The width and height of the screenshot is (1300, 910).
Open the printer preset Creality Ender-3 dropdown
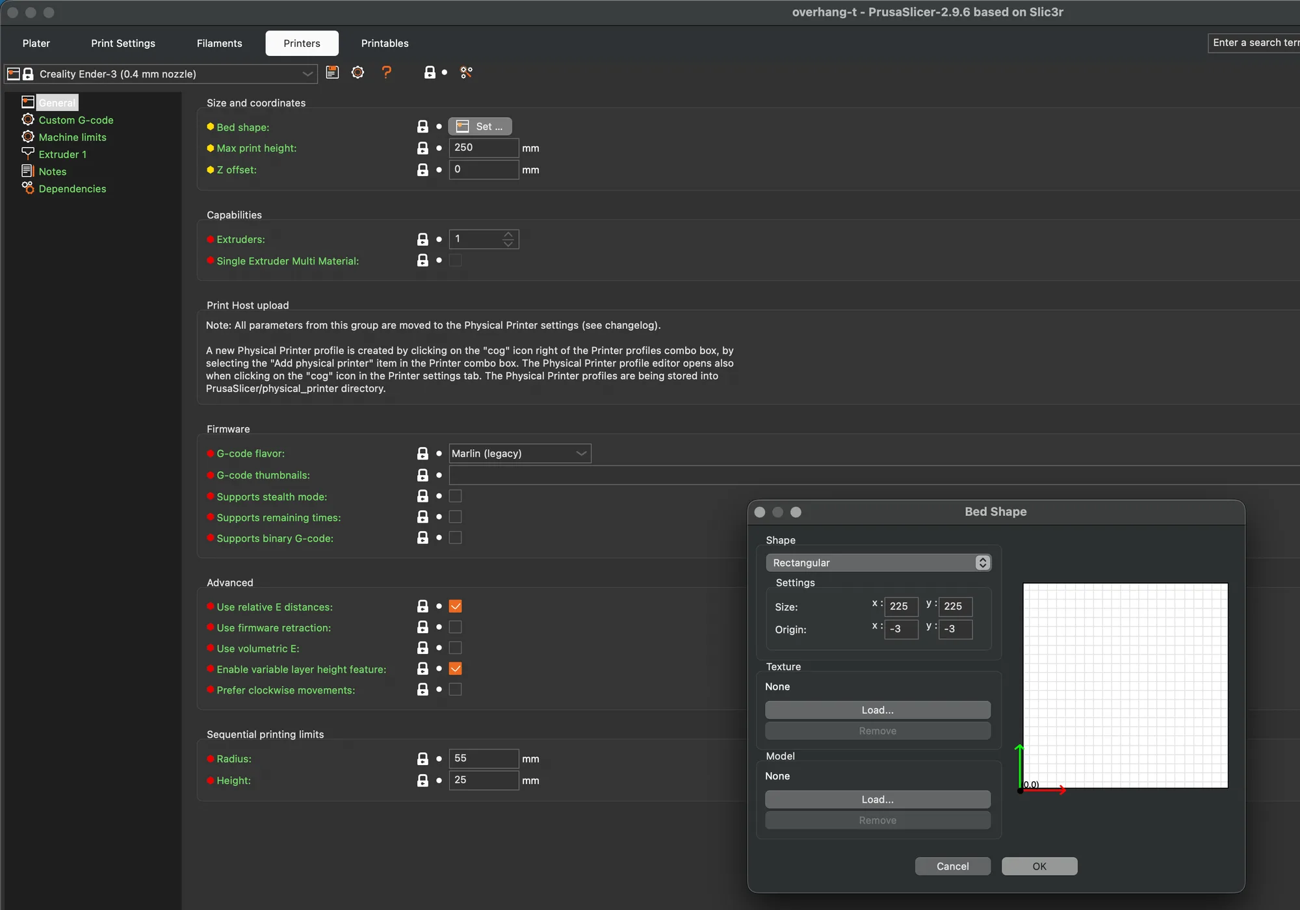pos(161,73)
